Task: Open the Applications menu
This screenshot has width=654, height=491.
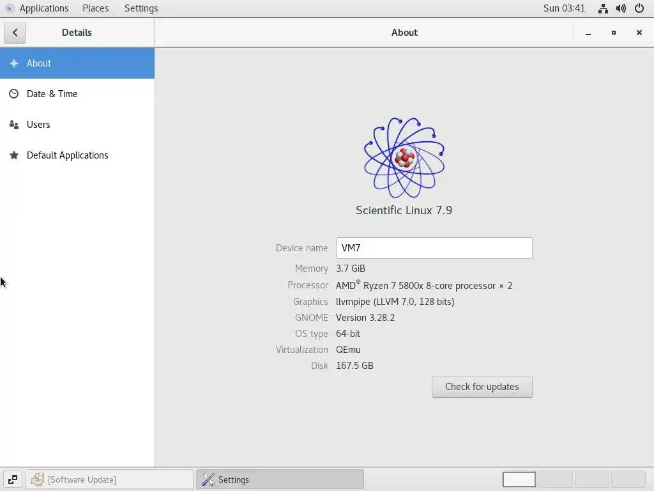Action: (x=44, y=8)
